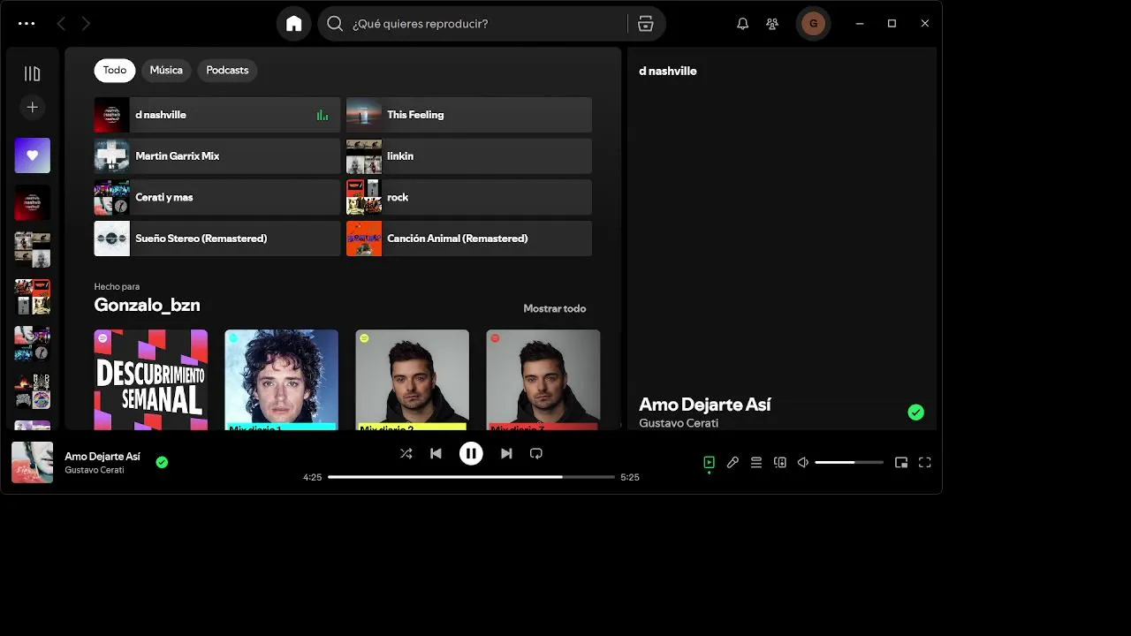1131x636 pixels.
Task: Open Sueño Stereo (Remastered) album card
Action: click(x=216, y=238)
